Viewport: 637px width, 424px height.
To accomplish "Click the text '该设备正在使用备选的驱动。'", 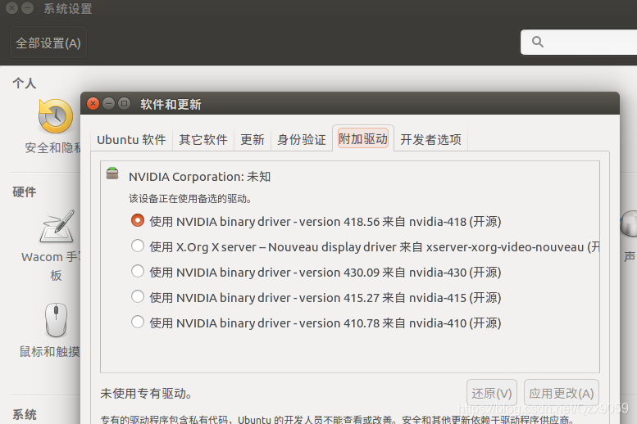I will 190,198.
